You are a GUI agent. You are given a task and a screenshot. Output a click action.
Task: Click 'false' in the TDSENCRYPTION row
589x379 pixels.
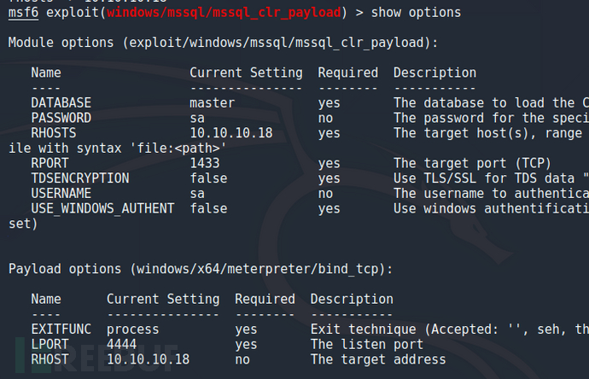208,178
